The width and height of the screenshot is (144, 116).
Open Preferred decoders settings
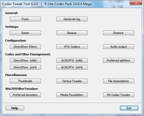pos(25,95)
